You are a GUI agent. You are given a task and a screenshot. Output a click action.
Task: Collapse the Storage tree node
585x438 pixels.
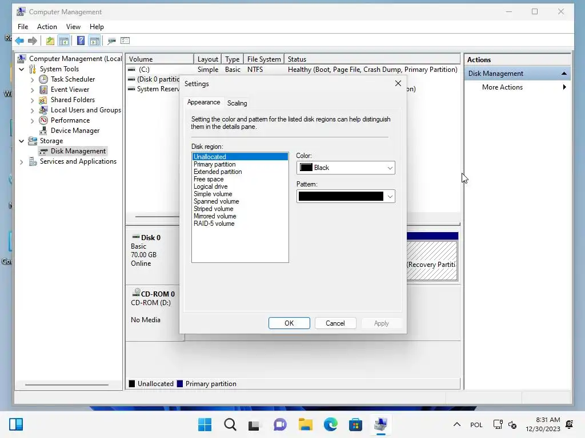coord(22,141)
